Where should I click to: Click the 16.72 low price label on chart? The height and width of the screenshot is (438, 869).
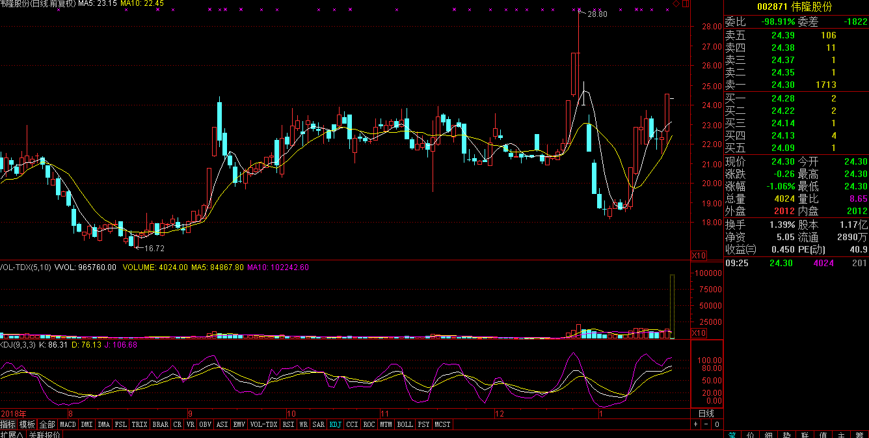click(x=154, y=248)
